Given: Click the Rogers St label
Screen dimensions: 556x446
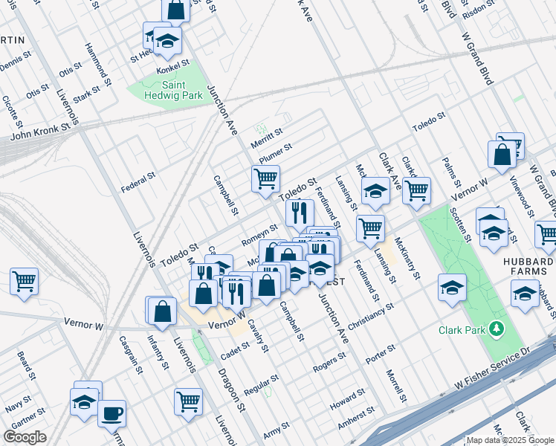Looking at the screenshot, I should (329, 362).
